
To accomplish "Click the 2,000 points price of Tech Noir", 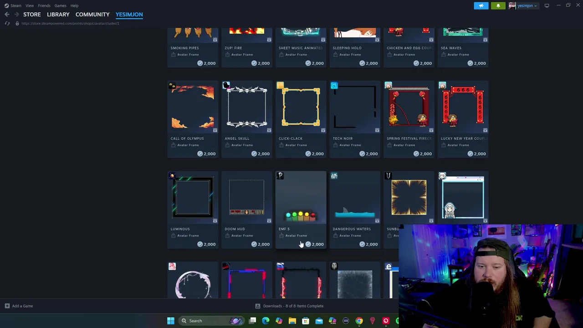I will [368, 154].
